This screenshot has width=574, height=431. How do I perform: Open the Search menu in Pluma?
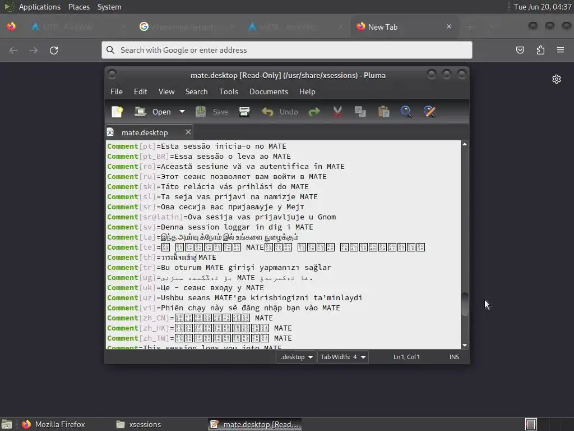[x=196, y=91]
